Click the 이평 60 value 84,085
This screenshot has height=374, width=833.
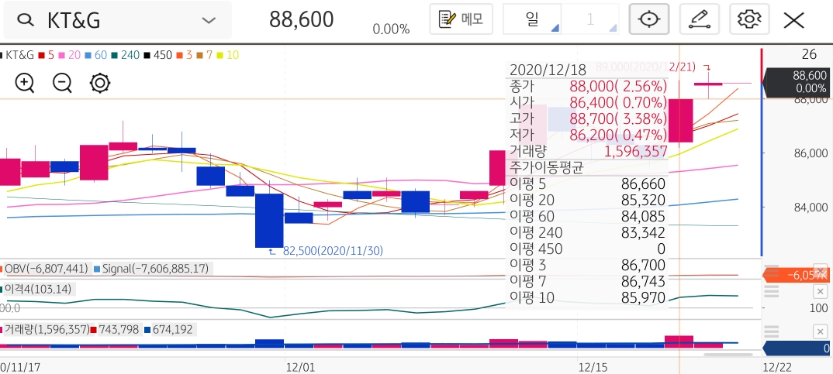click(x=643, y=217)
